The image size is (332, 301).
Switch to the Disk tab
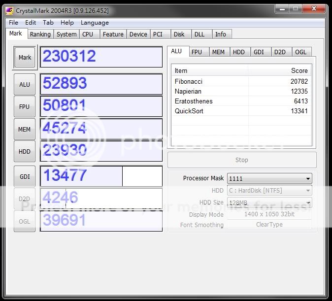[x=181, y=34]
